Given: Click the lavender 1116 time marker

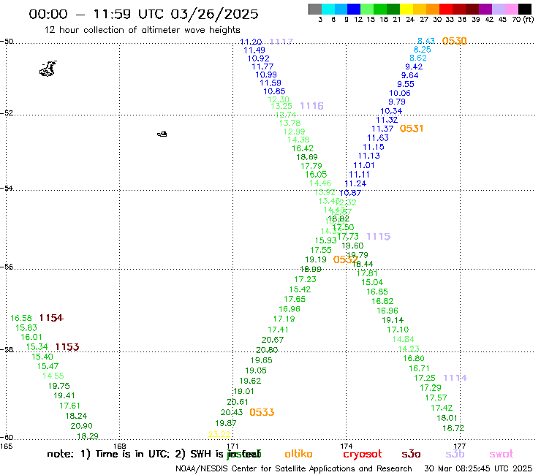Looking at the screenshot, I should click(x=311, y=106).
